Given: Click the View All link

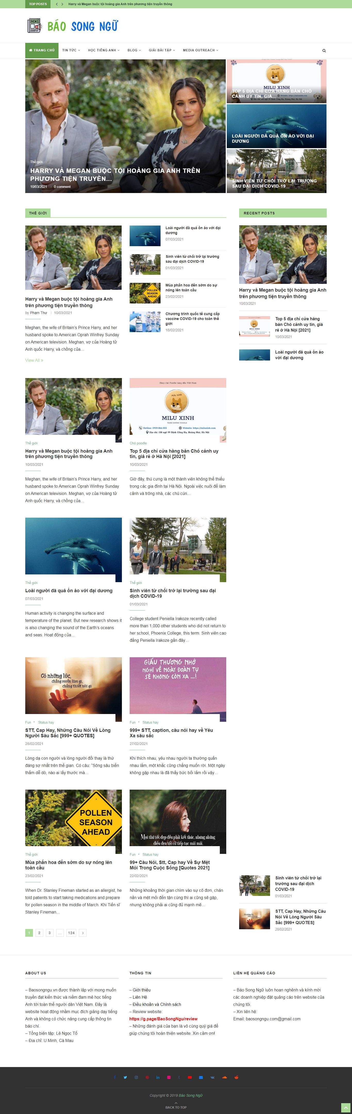Looking at the screenshot, I should tap(34, 360).
